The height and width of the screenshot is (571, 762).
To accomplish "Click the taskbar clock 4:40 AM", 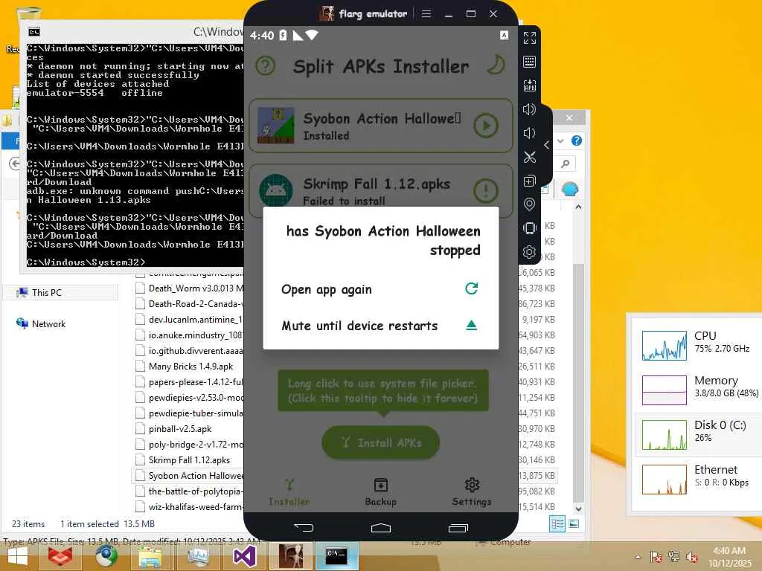I will click(729, 551).
